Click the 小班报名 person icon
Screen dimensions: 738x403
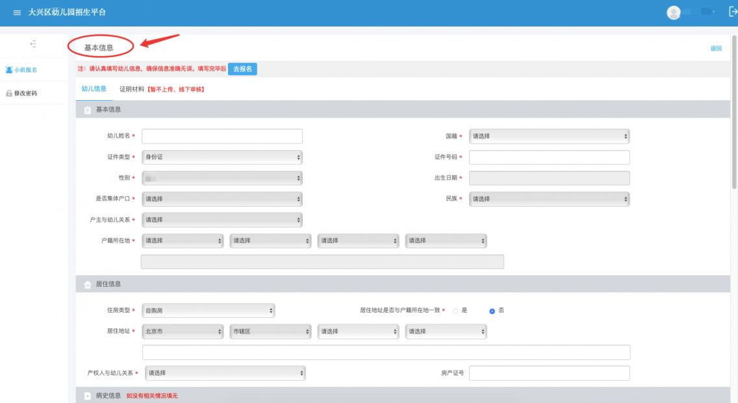[x=9, y=70]
